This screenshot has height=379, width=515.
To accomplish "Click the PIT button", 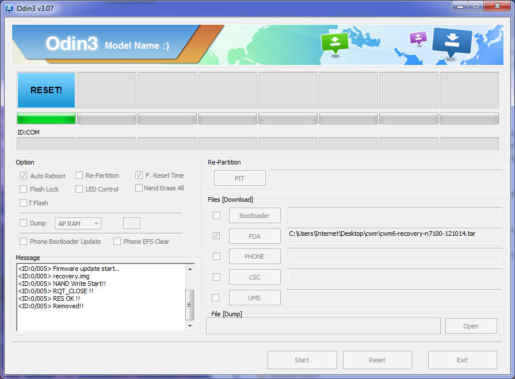I will pos(240,178).
